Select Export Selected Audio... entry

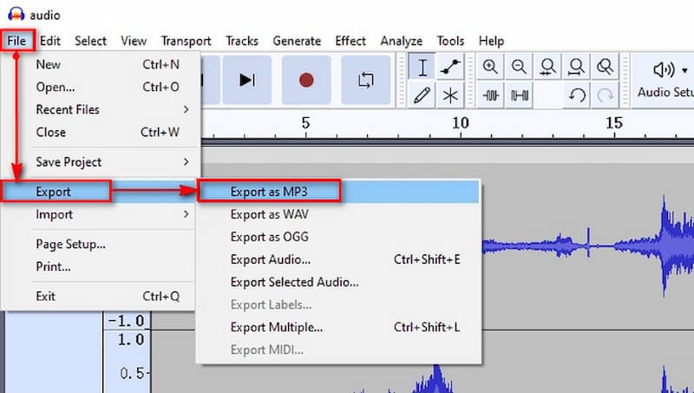click(x=338, y=282)
